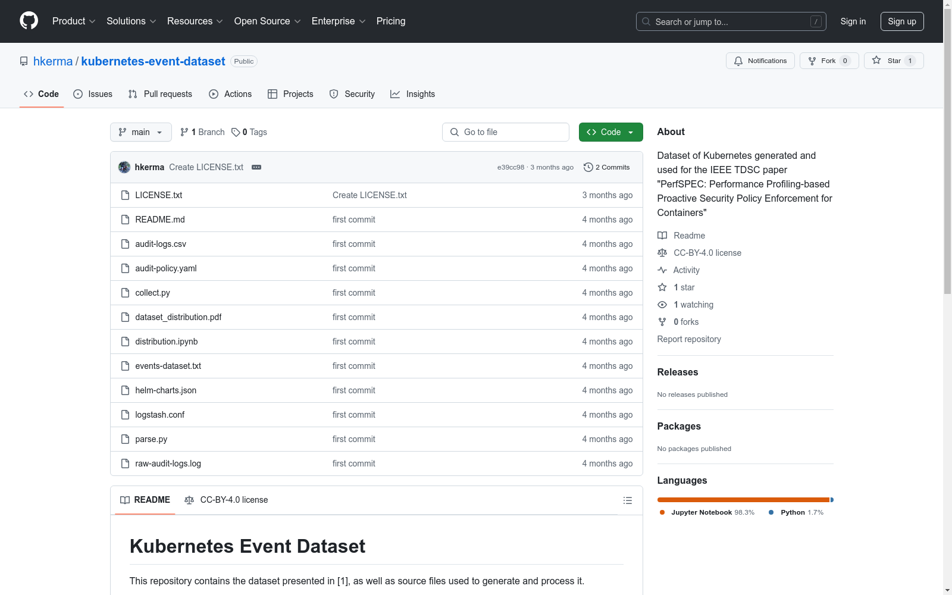Click the file icon beside LICENSE.txt
952x595 pixels.
(125, 195)
